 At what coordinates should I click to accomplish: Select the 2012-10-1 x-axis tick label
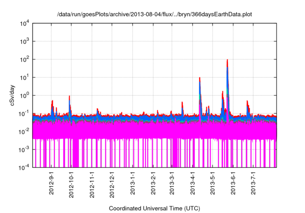71,185
